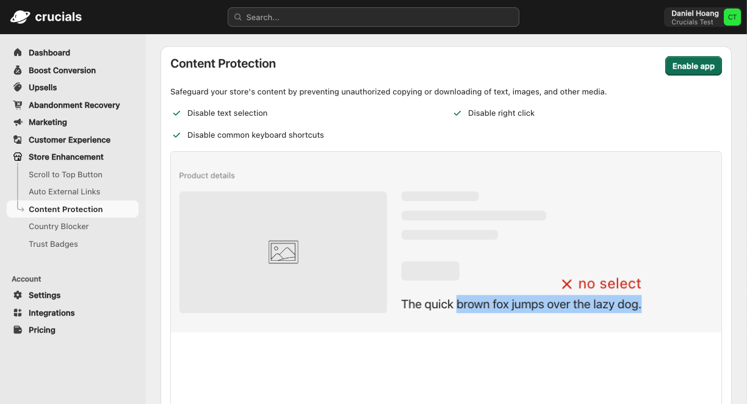This screenshot has width=747, height=404.
Task: Click the image placeholder icon in preview
Action: click(283, 252)
